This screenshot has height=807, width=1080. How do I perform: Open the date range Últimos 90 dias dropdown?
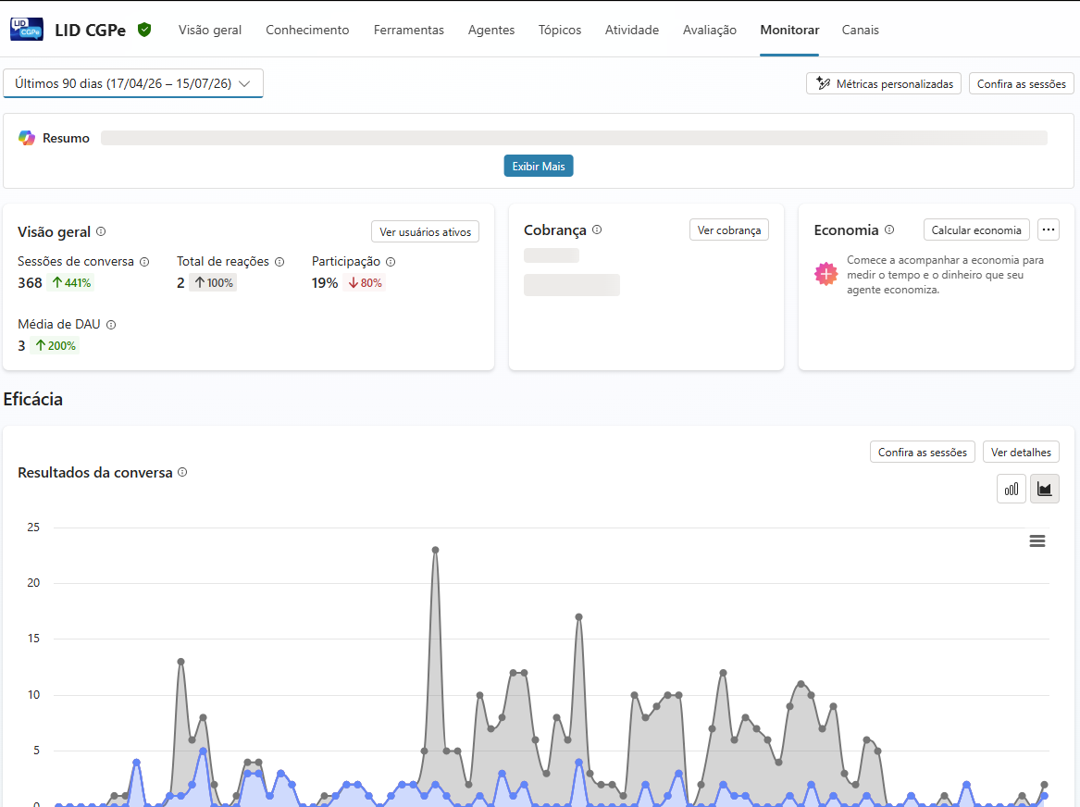click(x=133, y=83)
